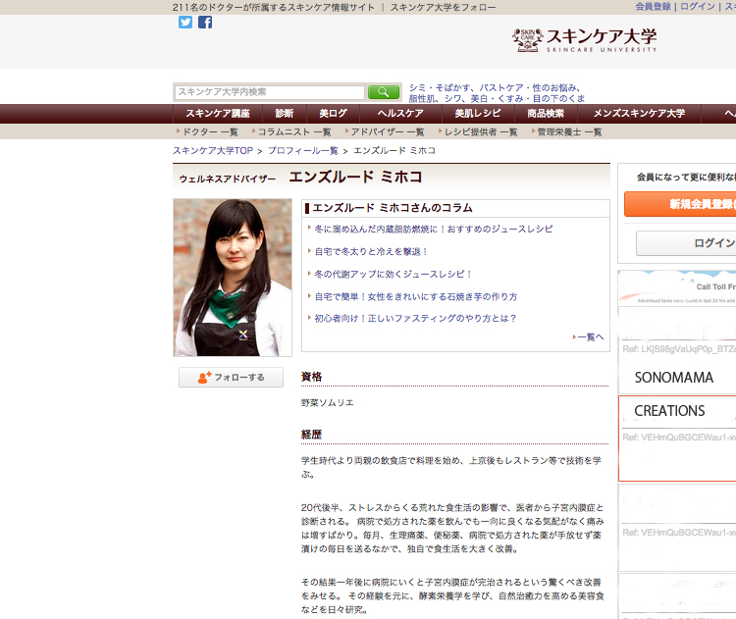Image resolution: width=736 pixels, height=619 pixels.
Task: Open the 脂性肌 keyword link
Action: tap(422, 98)
